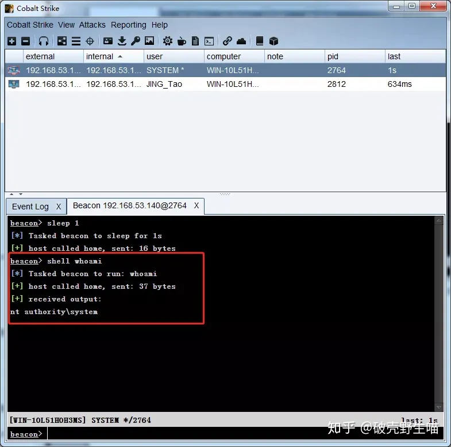Click the Disconnect minus icon
The width and height of the screenshot is (451, 447).
[x=26, y=41]
